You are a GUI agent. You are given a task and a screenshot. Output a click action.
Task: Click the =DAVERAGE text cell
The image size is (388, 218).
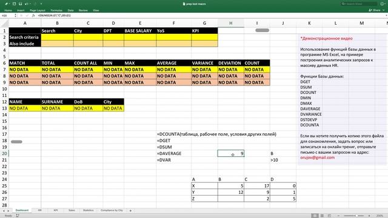tap(169, 153)
